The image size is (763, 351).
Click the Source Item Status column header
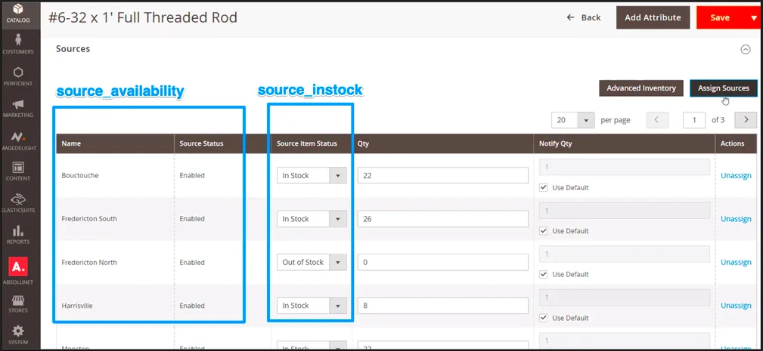tap(312, 143)
